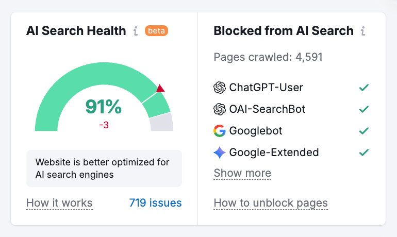Click info icon beside Blocked from AI Search
397x237 pixels.
[x=363, y=31]
